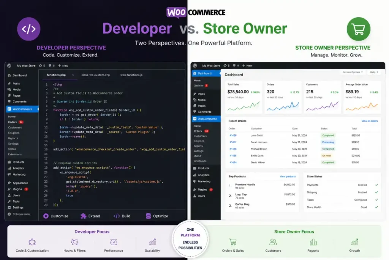Open order #1458 link

click(x=233, y=136)
